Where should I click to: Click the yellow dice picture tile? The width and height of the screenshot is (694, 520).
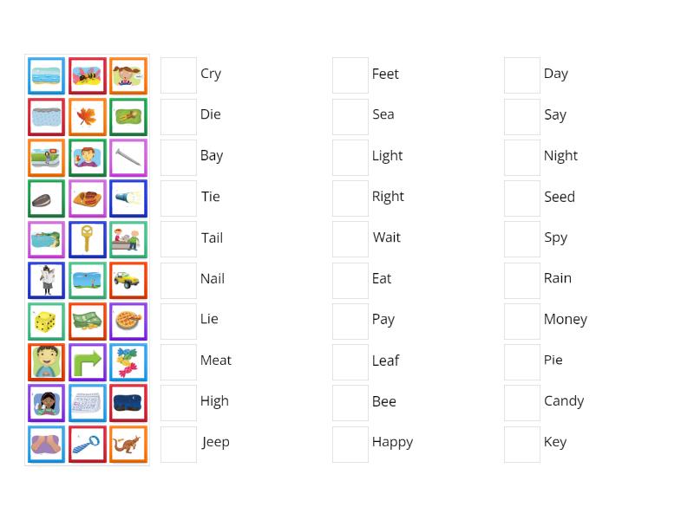(46, 321)
